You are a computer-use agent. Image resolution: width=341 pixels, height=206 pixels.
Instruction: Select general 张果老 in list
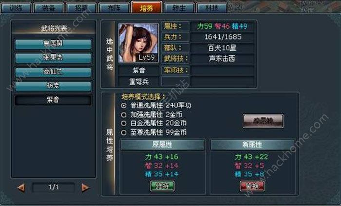tap(53, 58)
